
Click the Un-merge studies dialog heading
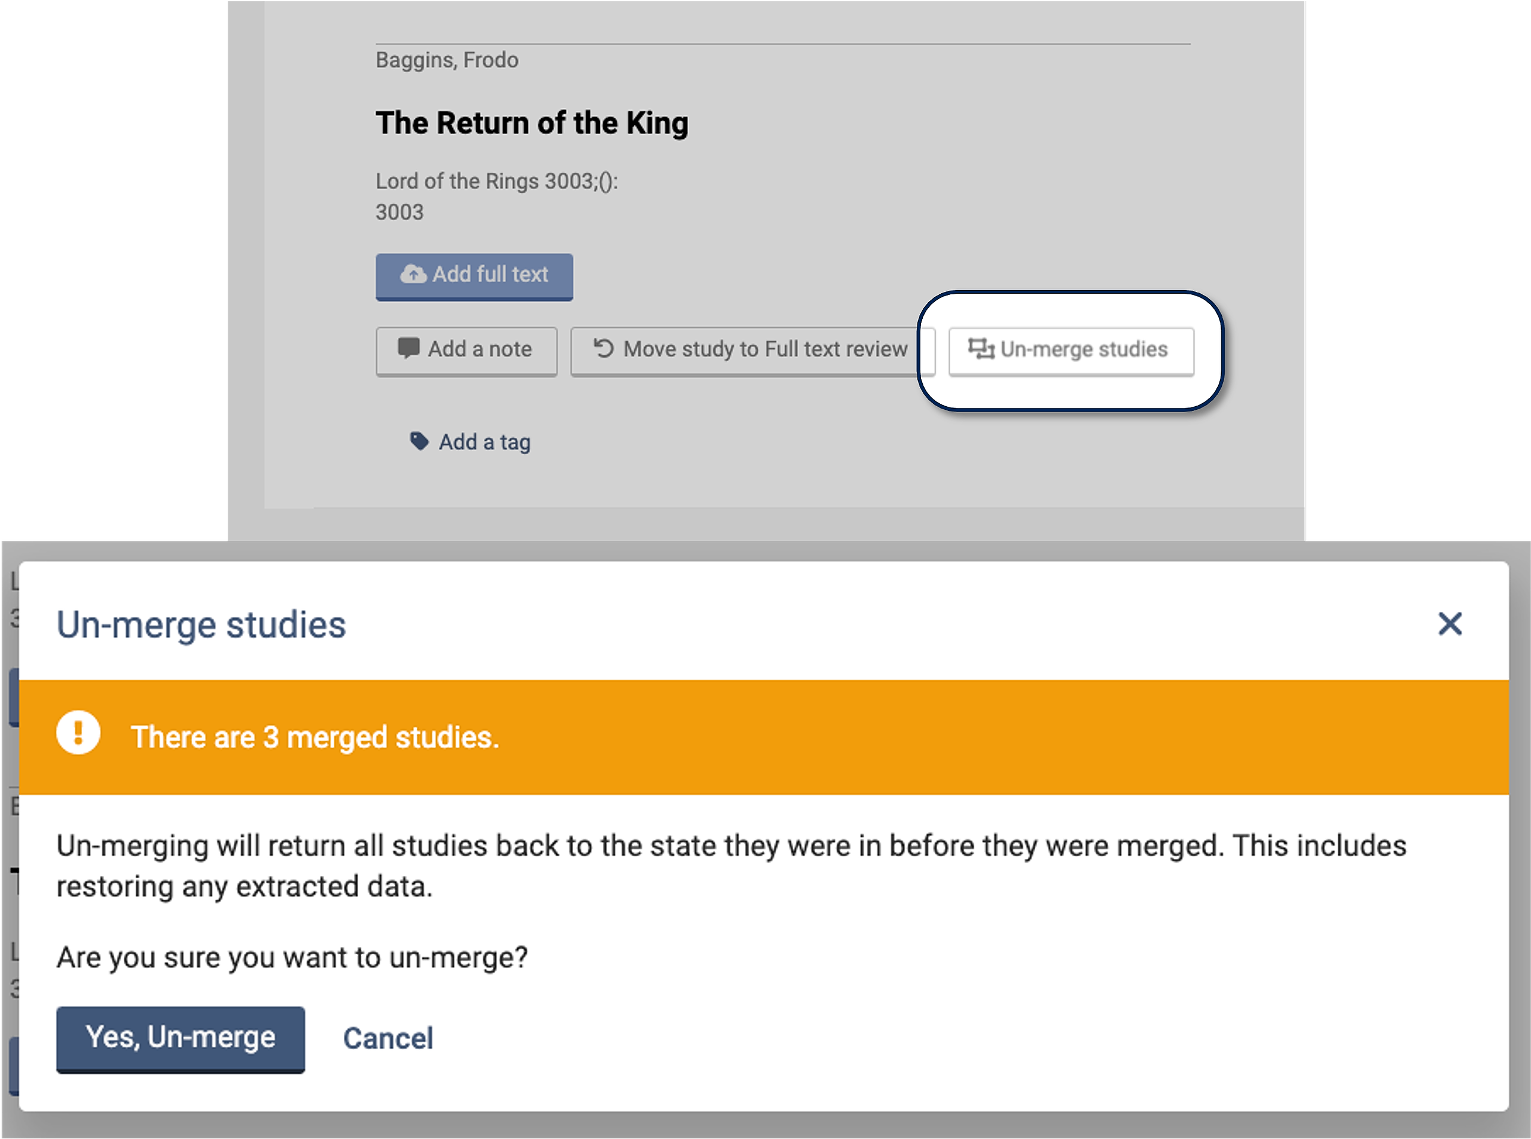point(202,625)
